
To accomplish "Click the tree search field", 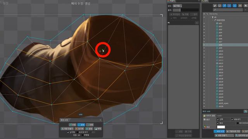I will (228, 10).
